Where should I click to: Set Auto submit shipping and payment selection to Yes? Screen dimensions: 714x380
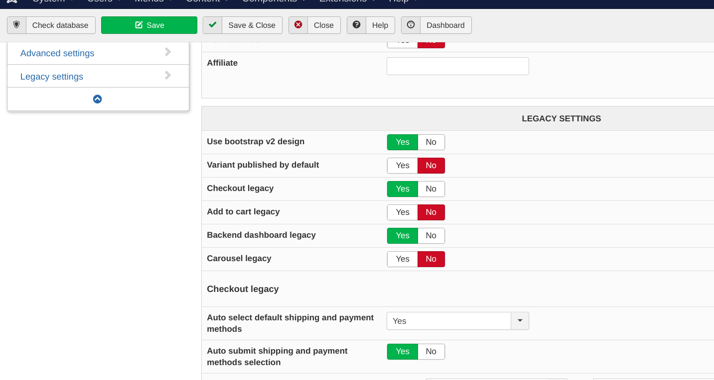403,352
